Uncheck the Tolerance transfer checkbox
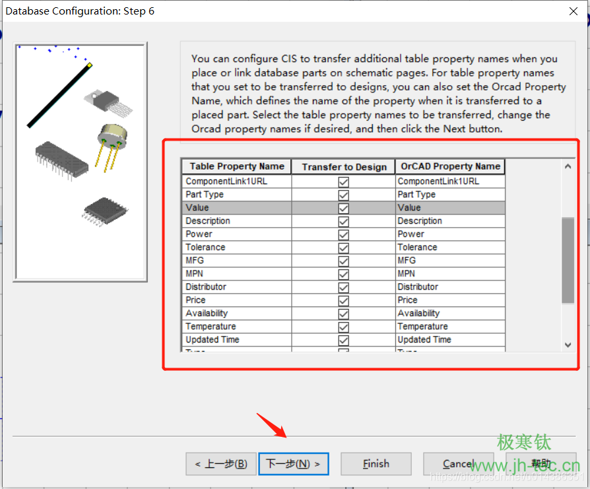This screenshot has width=590, height=489. [343, 247]
